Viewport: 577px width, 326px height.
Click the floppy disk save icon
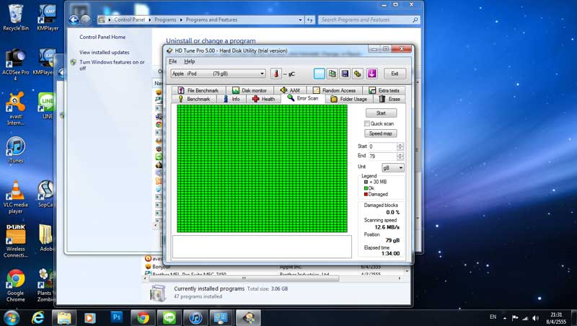[x=345, y=74]
